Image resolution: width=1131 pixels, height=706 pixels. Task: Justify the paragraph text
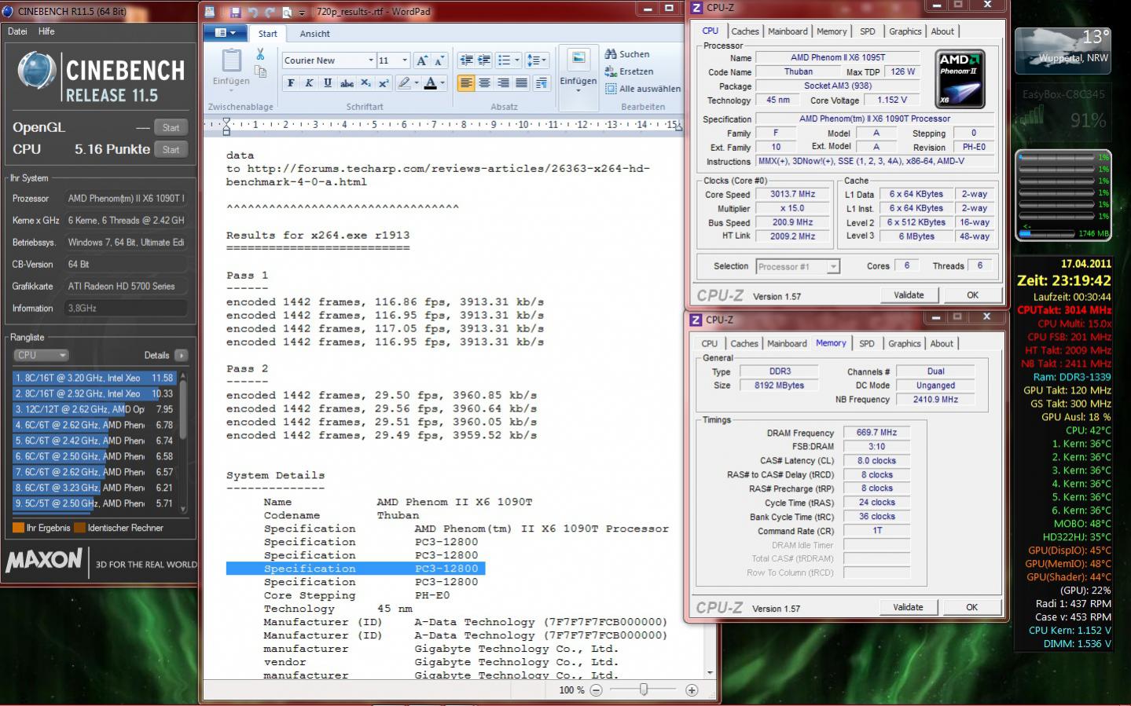tap(521, 83)
